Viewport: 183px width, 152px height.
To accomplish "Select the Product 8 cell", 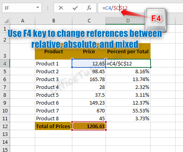I will coord(54,118).
